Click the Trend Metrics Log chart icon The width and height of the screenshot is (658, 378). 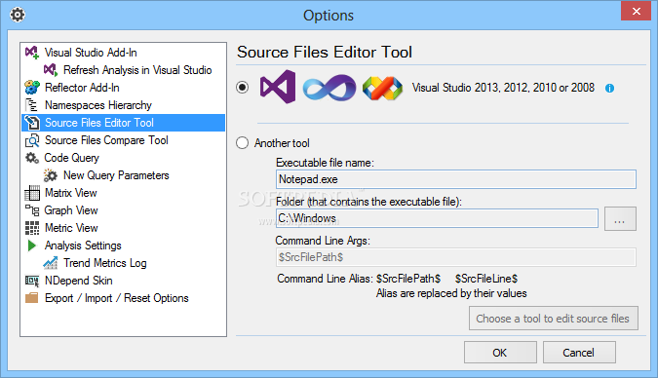(51, 263)
